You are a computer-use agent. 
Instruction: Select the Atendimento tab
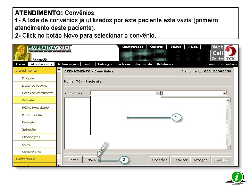[x=41, y=64]
